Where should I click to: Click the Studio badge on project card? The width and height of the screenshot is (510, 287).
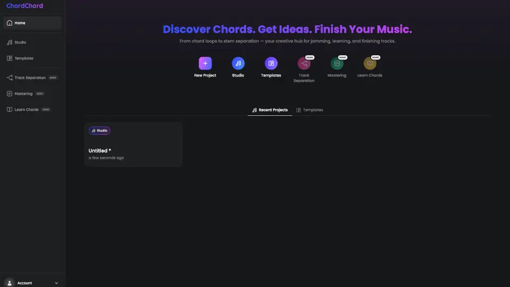coord(99,130)
